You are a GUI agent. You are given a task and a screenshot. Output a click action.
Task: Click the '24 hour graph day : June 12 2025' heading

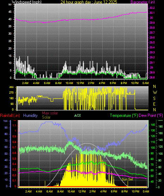pos(89,2)
